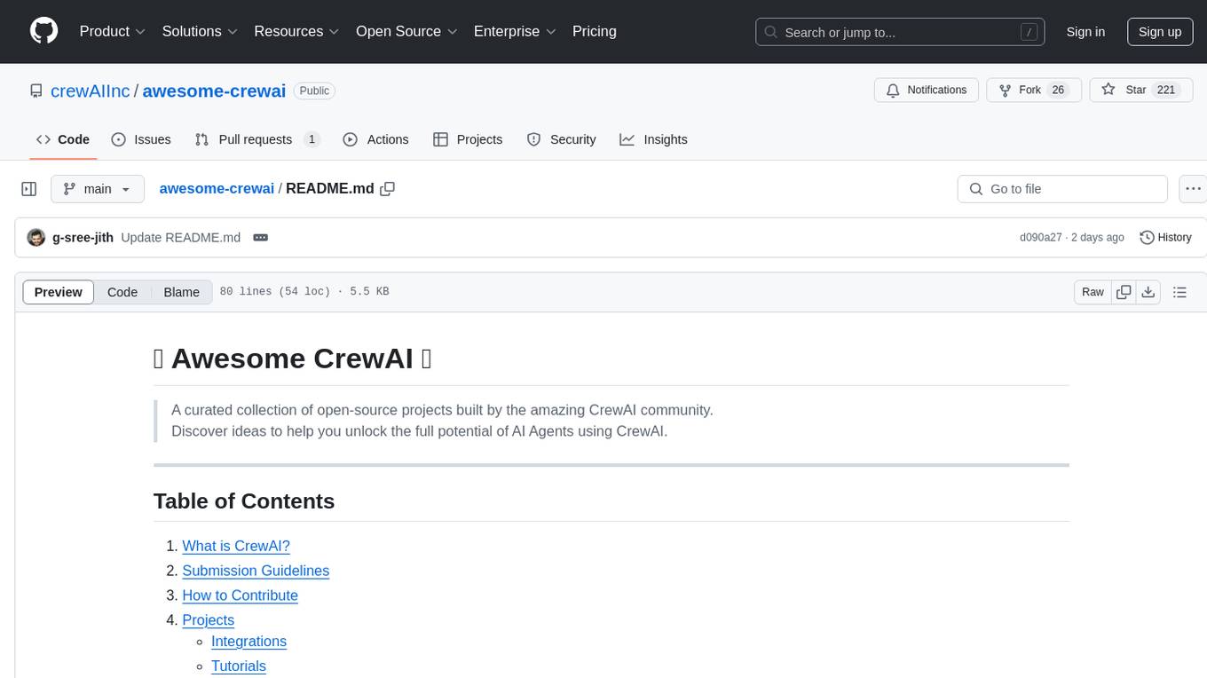The width and height of the screenshot is (1207, 678).
Task: Follow the How to Contribute link
Action: (x=240, y=595)
